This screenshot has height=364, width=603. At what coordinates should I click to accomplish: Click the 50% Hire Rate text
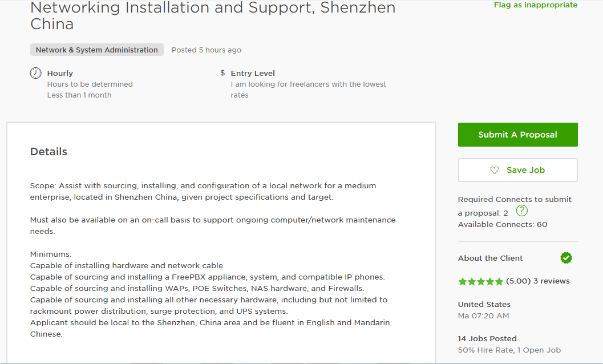pyautogui.click(x=485, y=350)
